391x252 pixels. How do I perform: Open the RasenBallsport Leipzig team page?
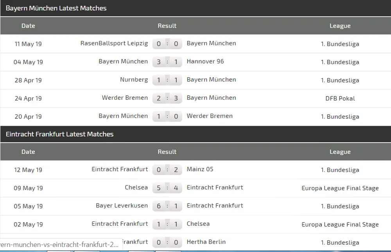(x=114, y=43)
